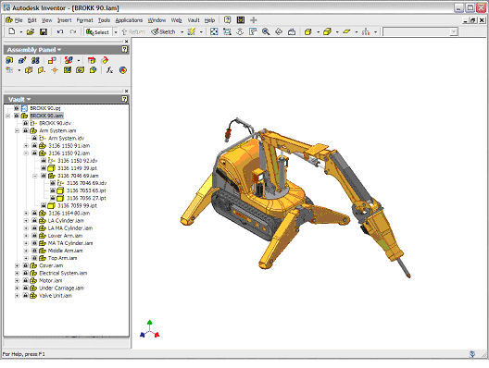Select LA Cylinder.iam in the tree
This screenshot has height=368, width=489.
coord(66,221)
